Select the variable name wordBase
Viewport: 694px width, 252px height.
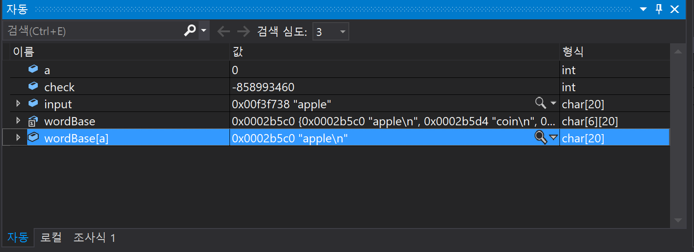coord(70,121)
